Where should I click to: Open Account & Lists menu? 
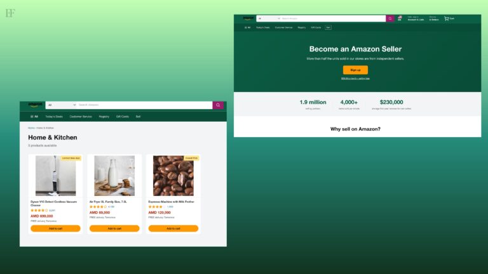416,18
